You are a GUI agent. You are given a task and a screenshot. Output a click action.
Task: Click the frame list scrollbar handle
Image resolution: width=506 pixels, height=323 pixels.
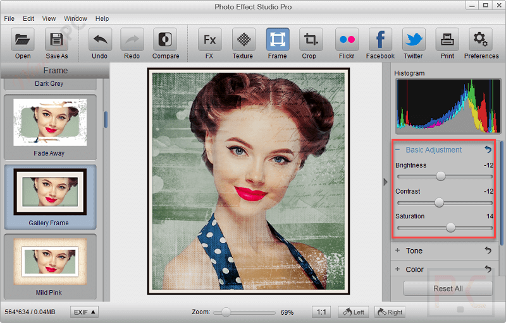tap(106, 119)
